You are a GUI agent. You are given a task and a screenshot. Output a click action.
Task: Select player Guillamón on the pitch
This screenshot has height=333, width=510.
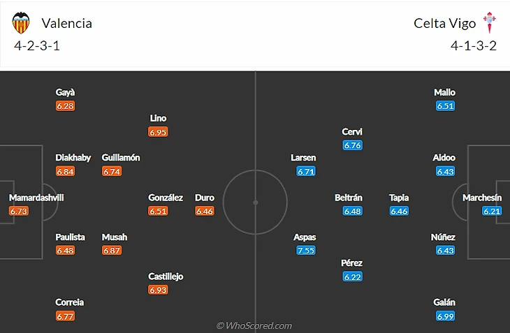click(x=121, y=158)
